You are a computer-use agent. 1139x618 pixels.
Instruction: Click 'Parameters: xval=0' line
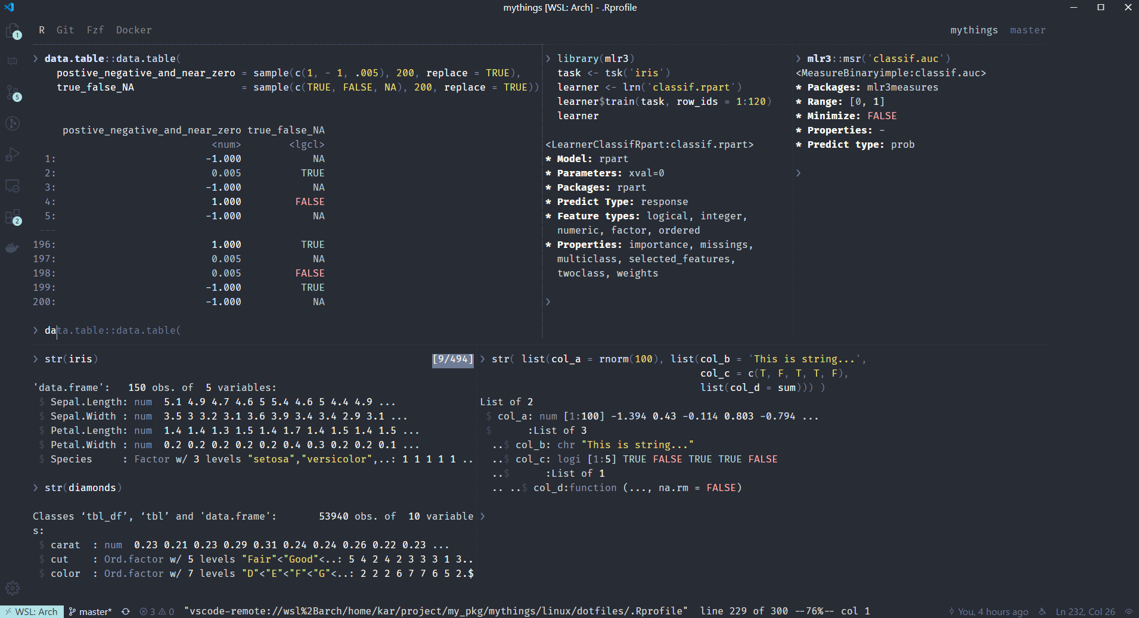pyautogui.click(x=605, y=173)
